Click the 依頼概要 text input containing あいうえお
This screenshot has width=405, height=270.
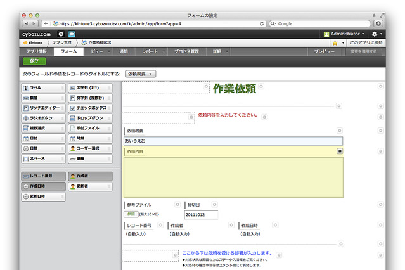[x=233, y=141]
